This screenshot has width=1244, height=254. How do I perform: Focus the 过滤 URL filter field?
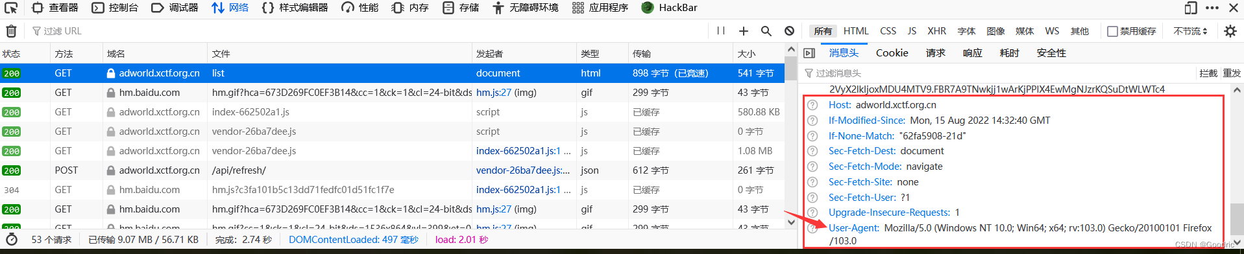[367, 31]
